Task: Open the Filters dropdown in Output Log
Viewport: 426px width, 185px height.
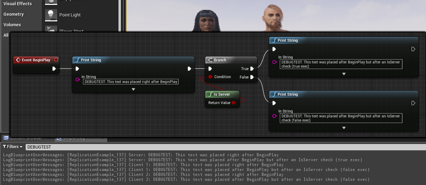Action: click(x=13, y=147)
